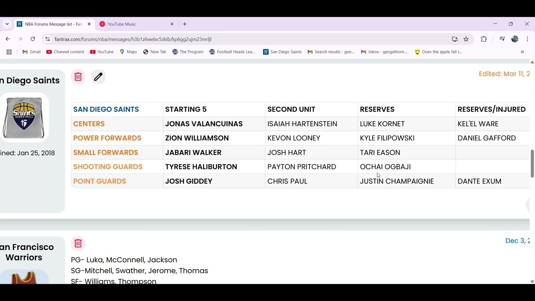Screen dimensions: 535x301
Task: Click the CENTERS row label
Action: [x=89, y=124]
